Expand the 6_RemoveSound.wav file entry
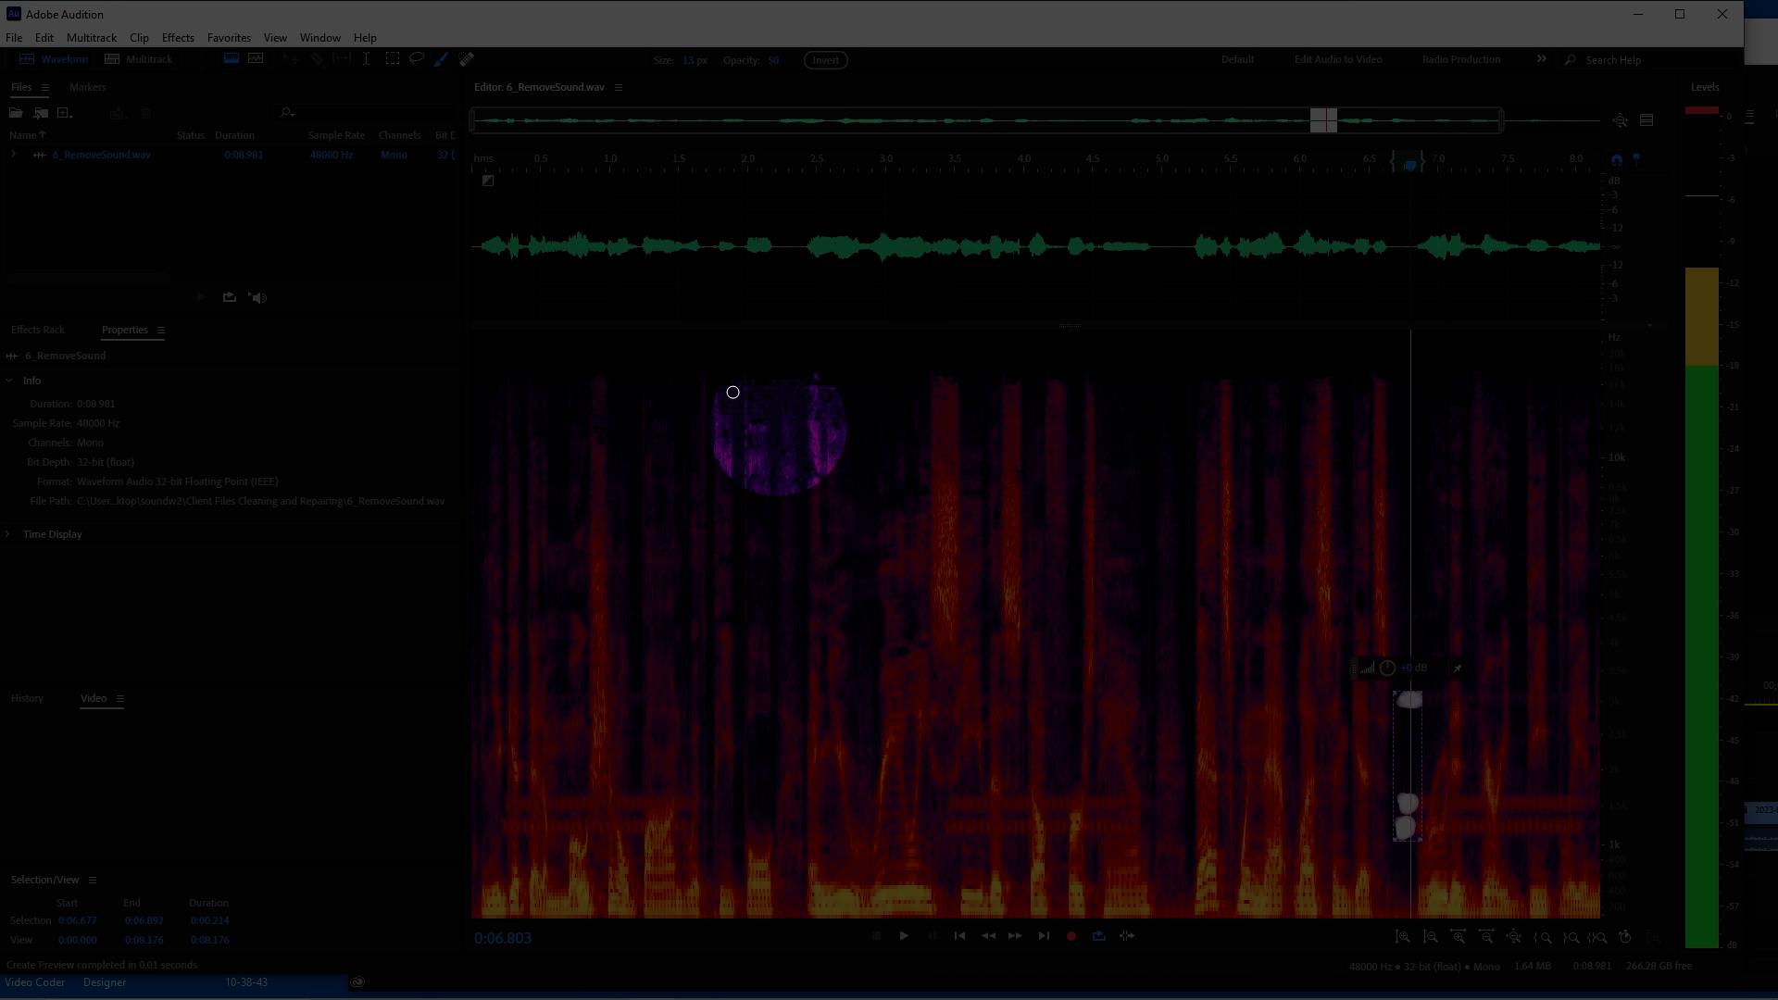The width and height of the screenshot is (1778, 1000). [x=13, y=155]
